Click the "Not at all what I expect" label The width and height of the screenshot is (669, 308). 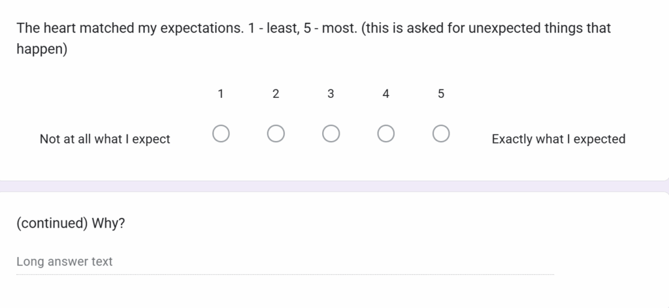coord(105,139)
